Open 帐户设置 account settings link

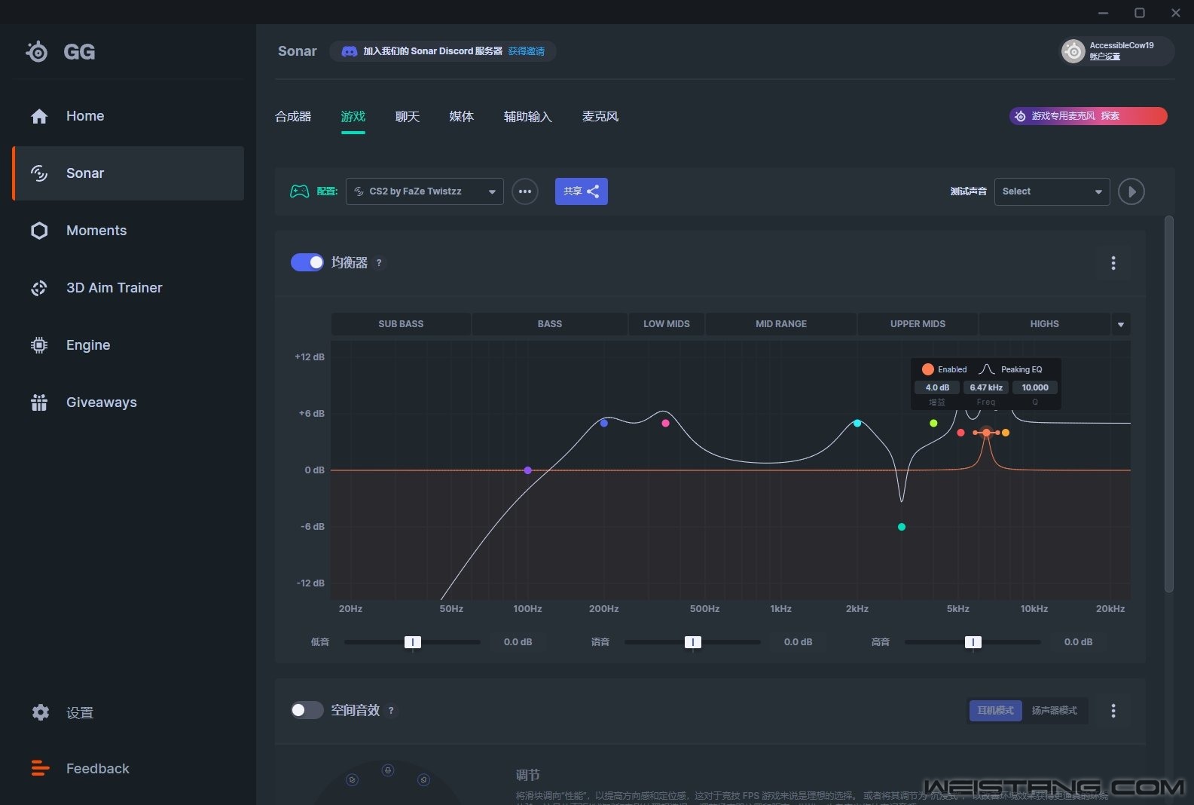[x=1105, y=57]
